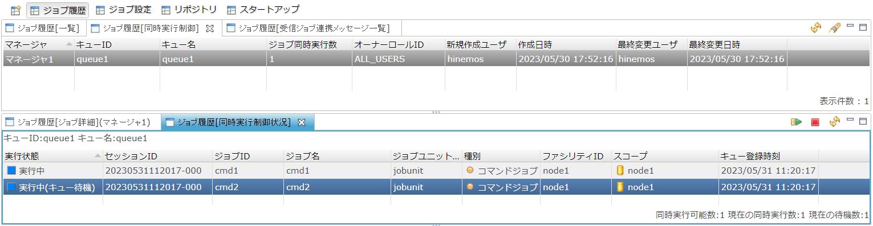
Task: Sort the status list by 実行状態 column
Action: tap(52, 156)
